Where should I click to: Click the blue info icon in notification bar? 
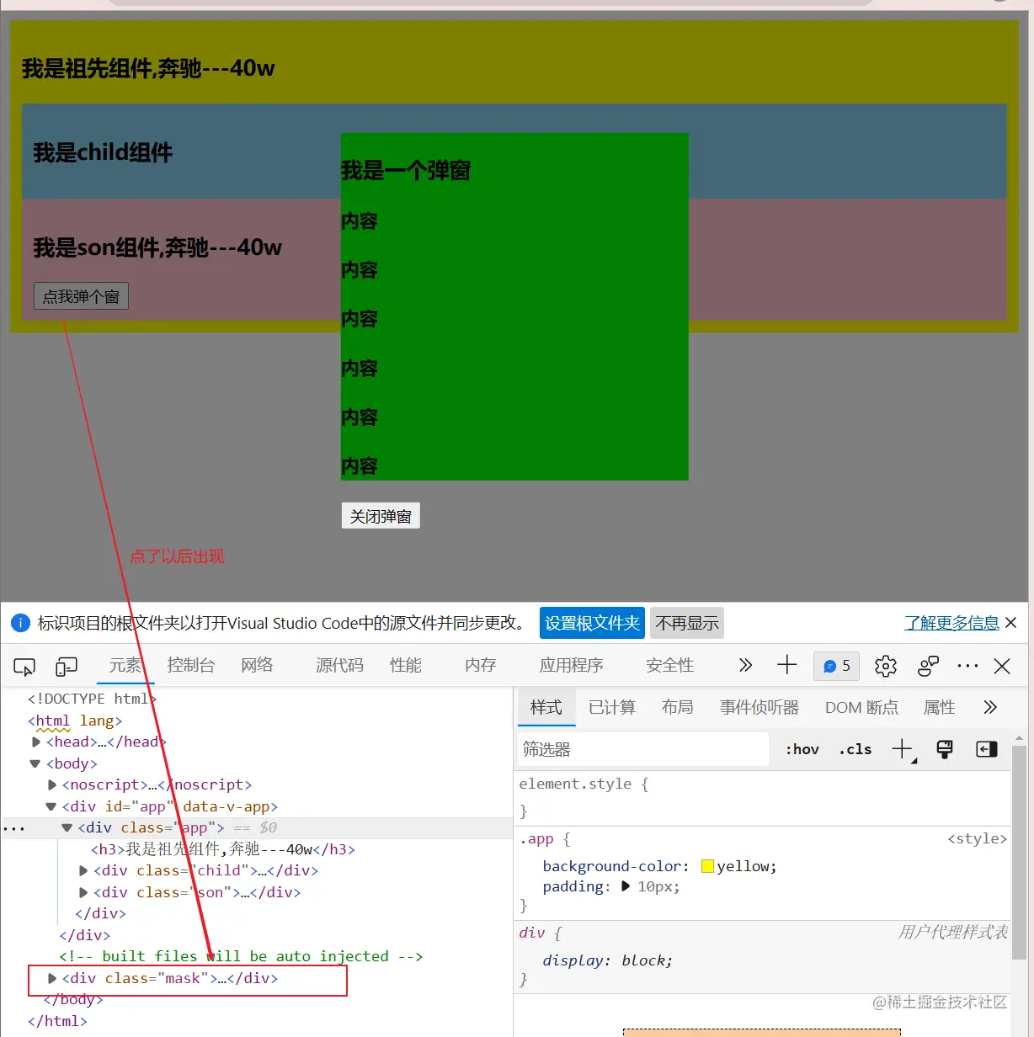tap(20, 623)
